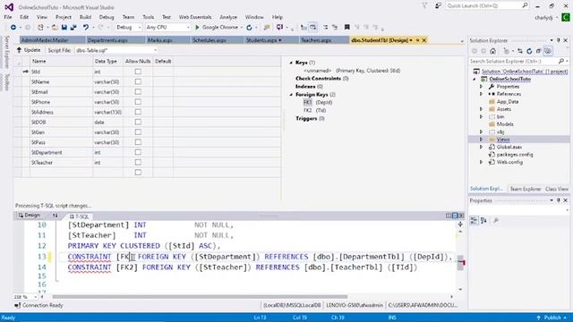Select the FK2 (TId) foreign key
Viewport: 573px width, 322px height.
click(314, 110)
